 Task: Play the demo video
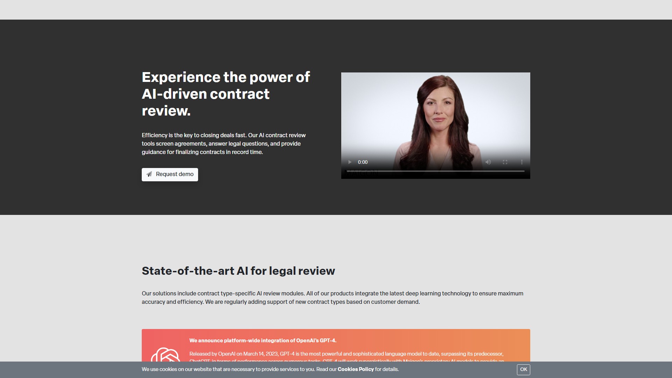tap(350, 162)
